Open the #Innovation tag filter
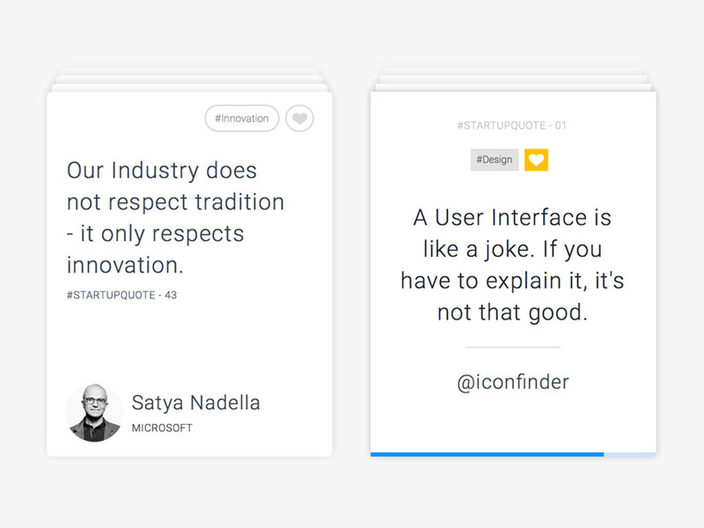 tap(241, 118)
